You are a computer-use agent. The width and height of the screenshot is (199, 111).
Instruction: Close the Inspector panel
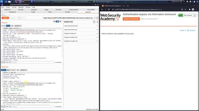pos(97,22)
